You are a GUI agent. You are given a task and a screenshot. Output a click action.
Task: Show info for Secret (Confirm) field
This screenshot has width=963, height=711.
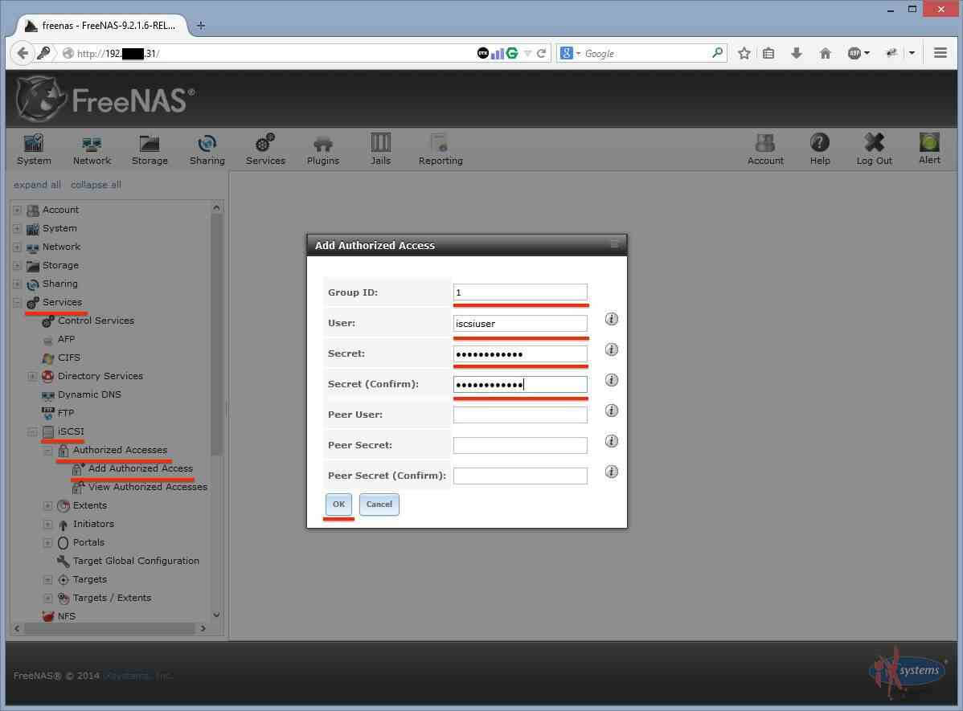click(611, 380)
